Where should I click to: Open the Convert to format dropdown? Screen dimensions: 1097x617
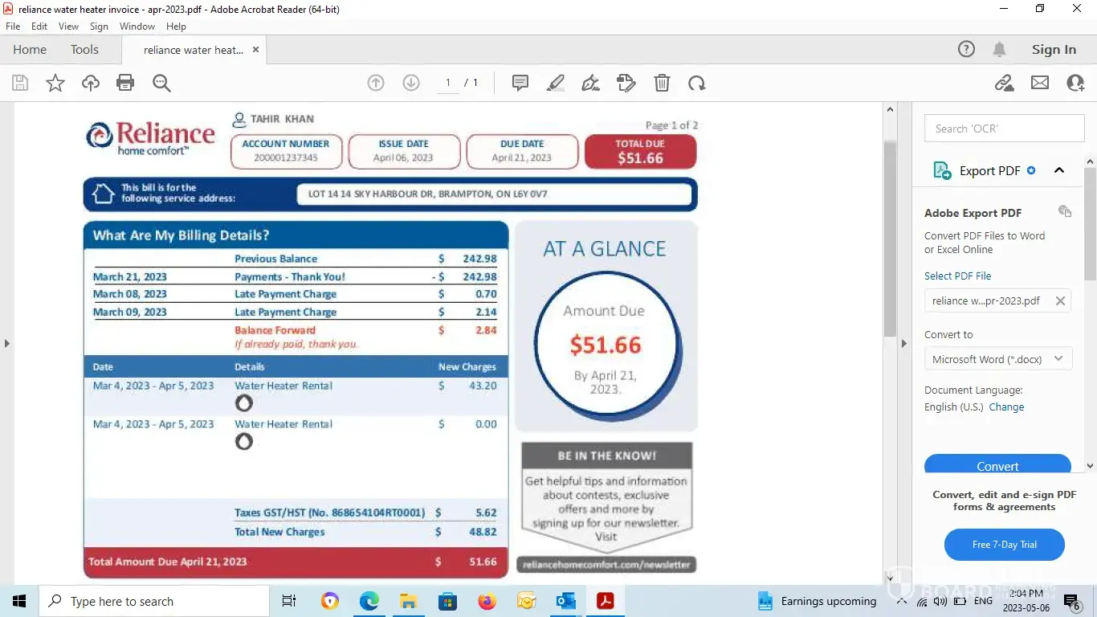(997, 359)
